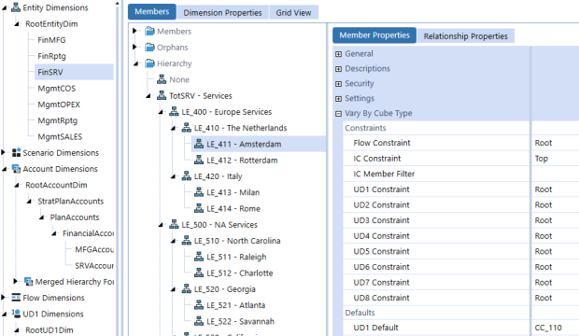This screenshot has width=579, height=336.
Task: Collapse the Hierarchy folder node
Action: (136, 63)
